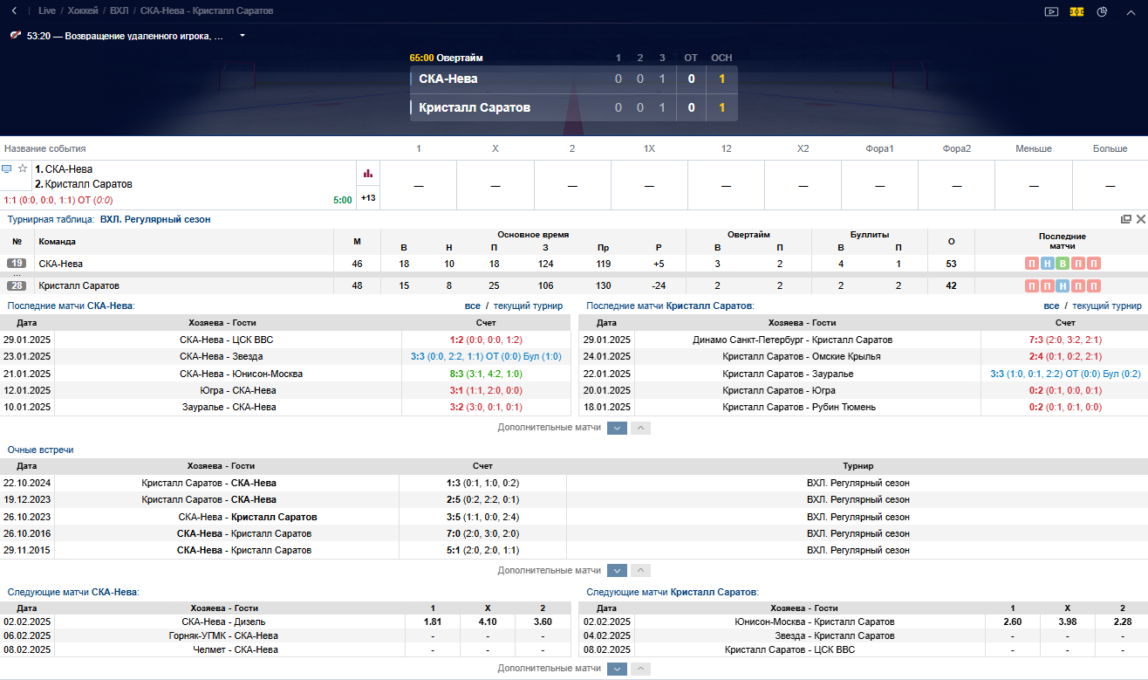
Task: Collapse upcoming matches with up arrow
Action: tap(640, 668)
